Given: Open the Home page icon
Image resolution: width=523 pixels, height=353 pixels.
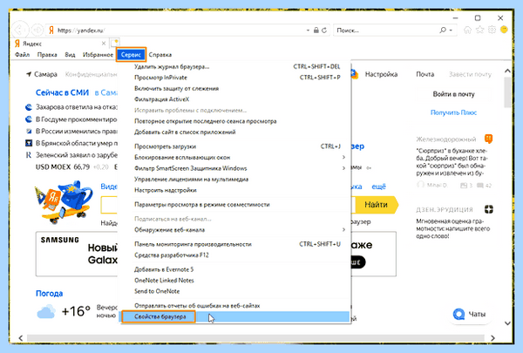Looking at the screenshot, I should click(x=467, y=30).
